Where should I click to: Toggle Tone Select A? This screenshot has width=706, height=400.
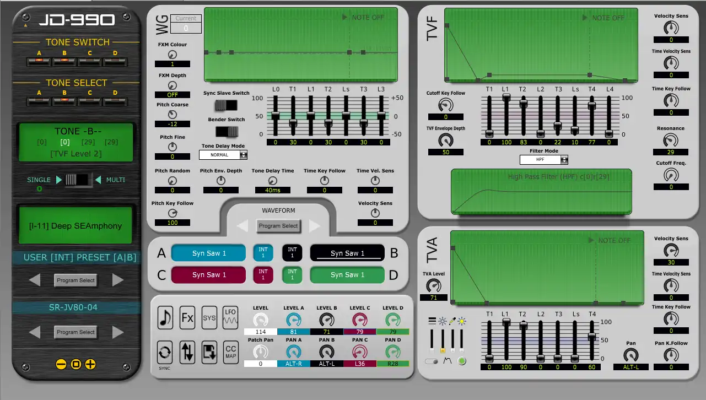[x=39, y=101]
